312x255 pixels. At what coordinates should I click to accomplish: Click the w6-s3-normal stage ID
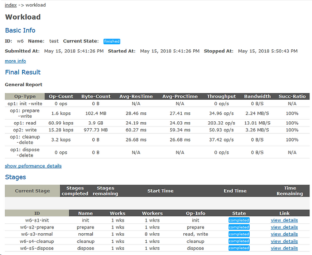pos(37,234)
